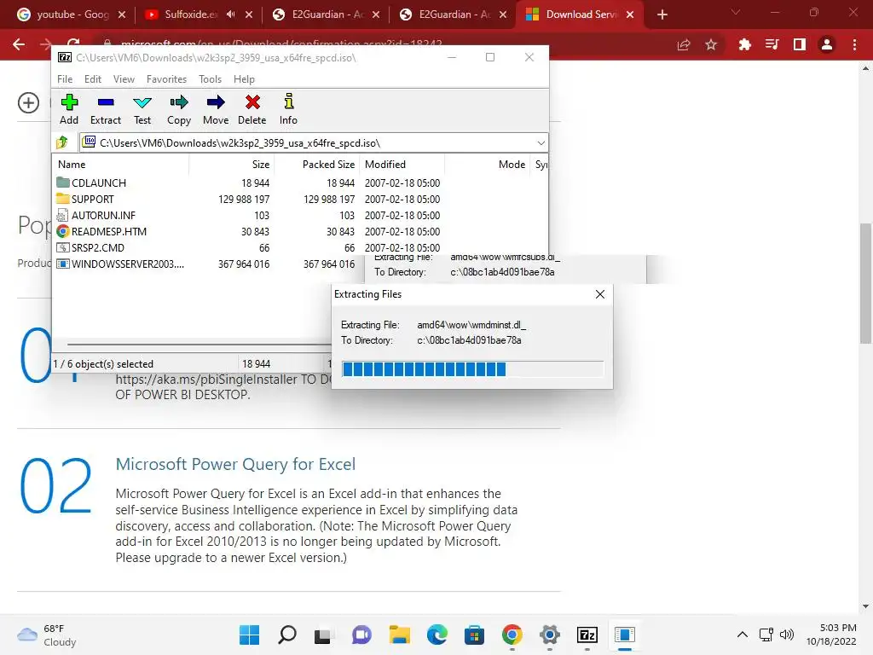Expand the archive path dropdown
This screenshot has height=655, width=873.
click(x=541, y=143)
